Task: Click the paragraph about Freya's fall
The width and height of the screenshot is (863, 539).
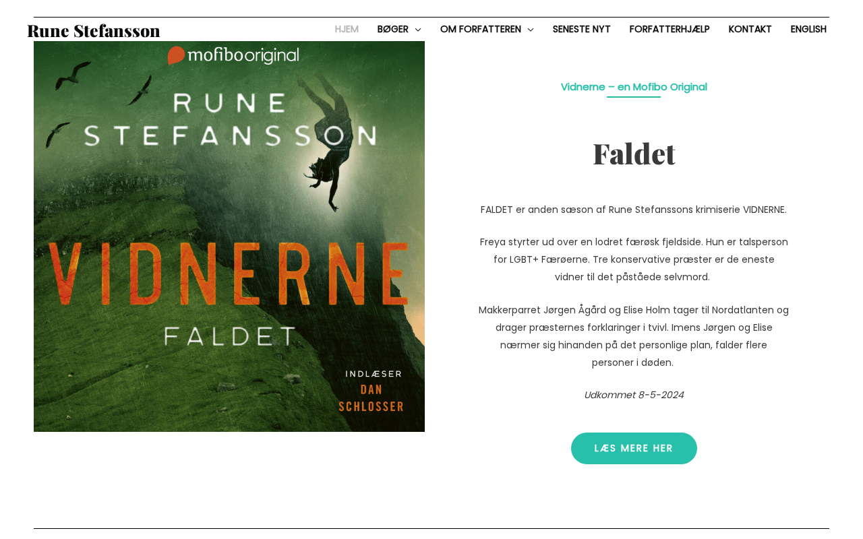Action: 634,259
